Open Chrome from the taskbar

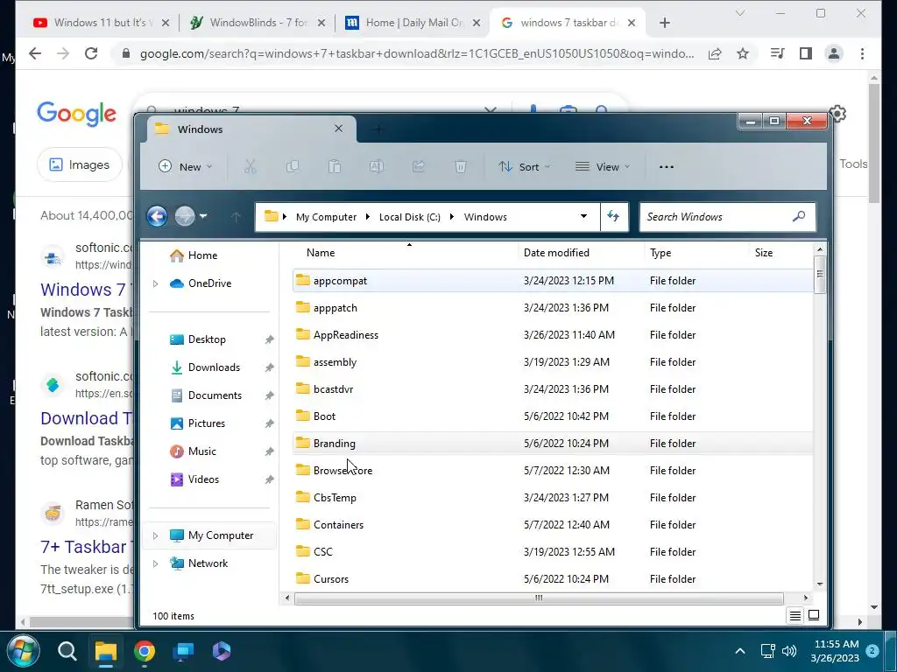145,651
